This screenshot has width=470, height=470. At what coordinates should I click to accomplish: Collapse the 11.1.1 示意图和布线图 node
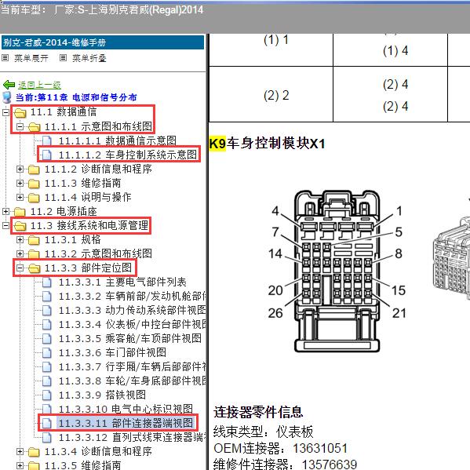point(20,127)
